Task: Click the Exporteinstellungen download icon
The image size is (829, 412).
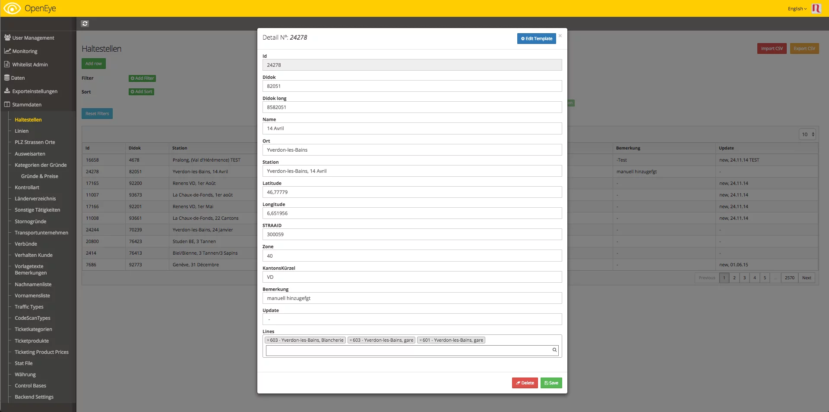Action: pyautogui.click(x=7, y=91)
